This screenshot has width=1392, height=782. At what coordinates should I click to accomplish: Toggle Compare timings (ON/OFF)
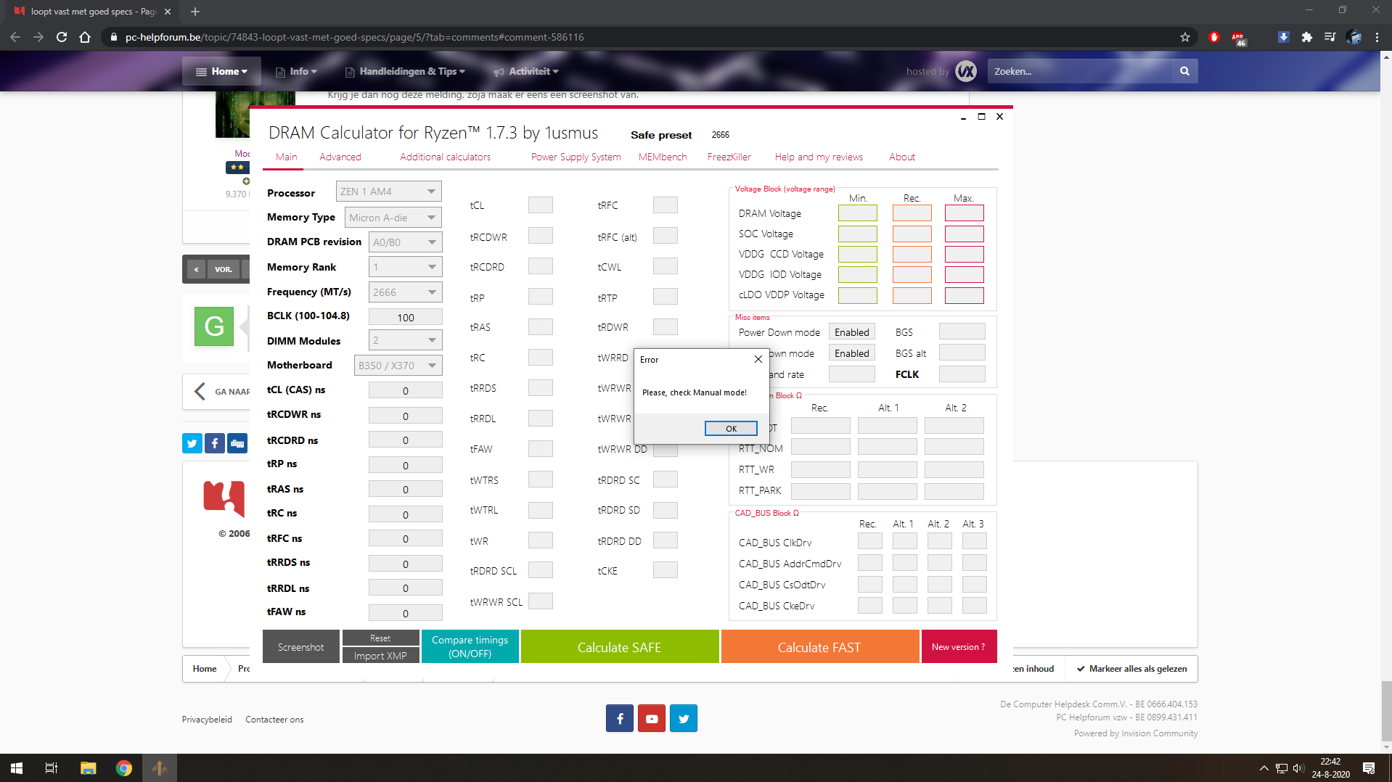coord(470,646)
